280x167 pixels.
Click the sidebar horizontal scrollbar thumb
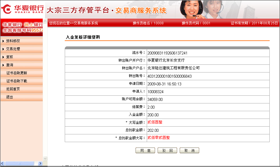(x=19, y=163)
